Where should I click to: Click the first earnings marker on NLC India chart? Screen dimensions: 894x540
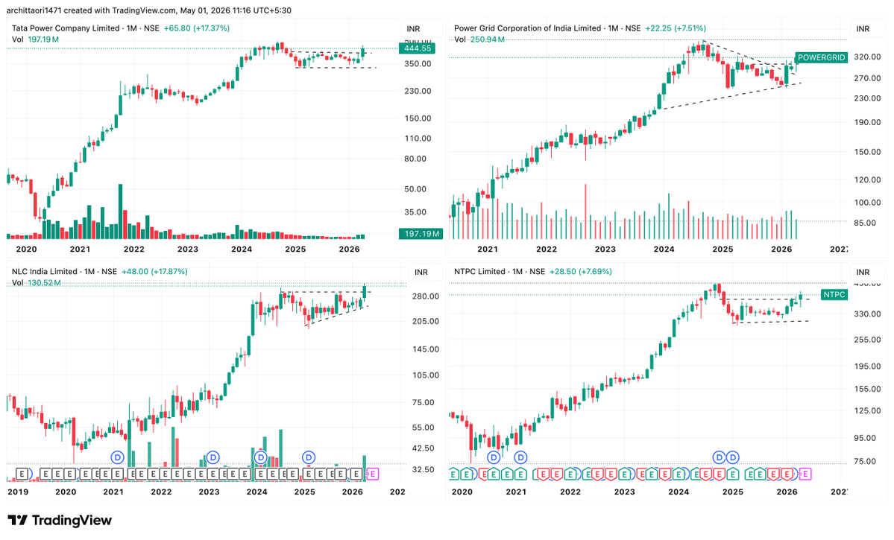click(x=22, y=474)
